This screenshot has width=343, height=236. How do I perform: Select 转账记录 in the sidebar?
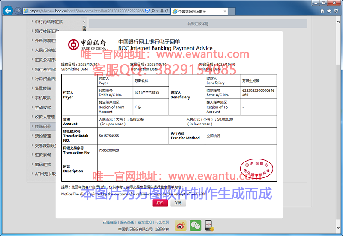click(42, 126)
